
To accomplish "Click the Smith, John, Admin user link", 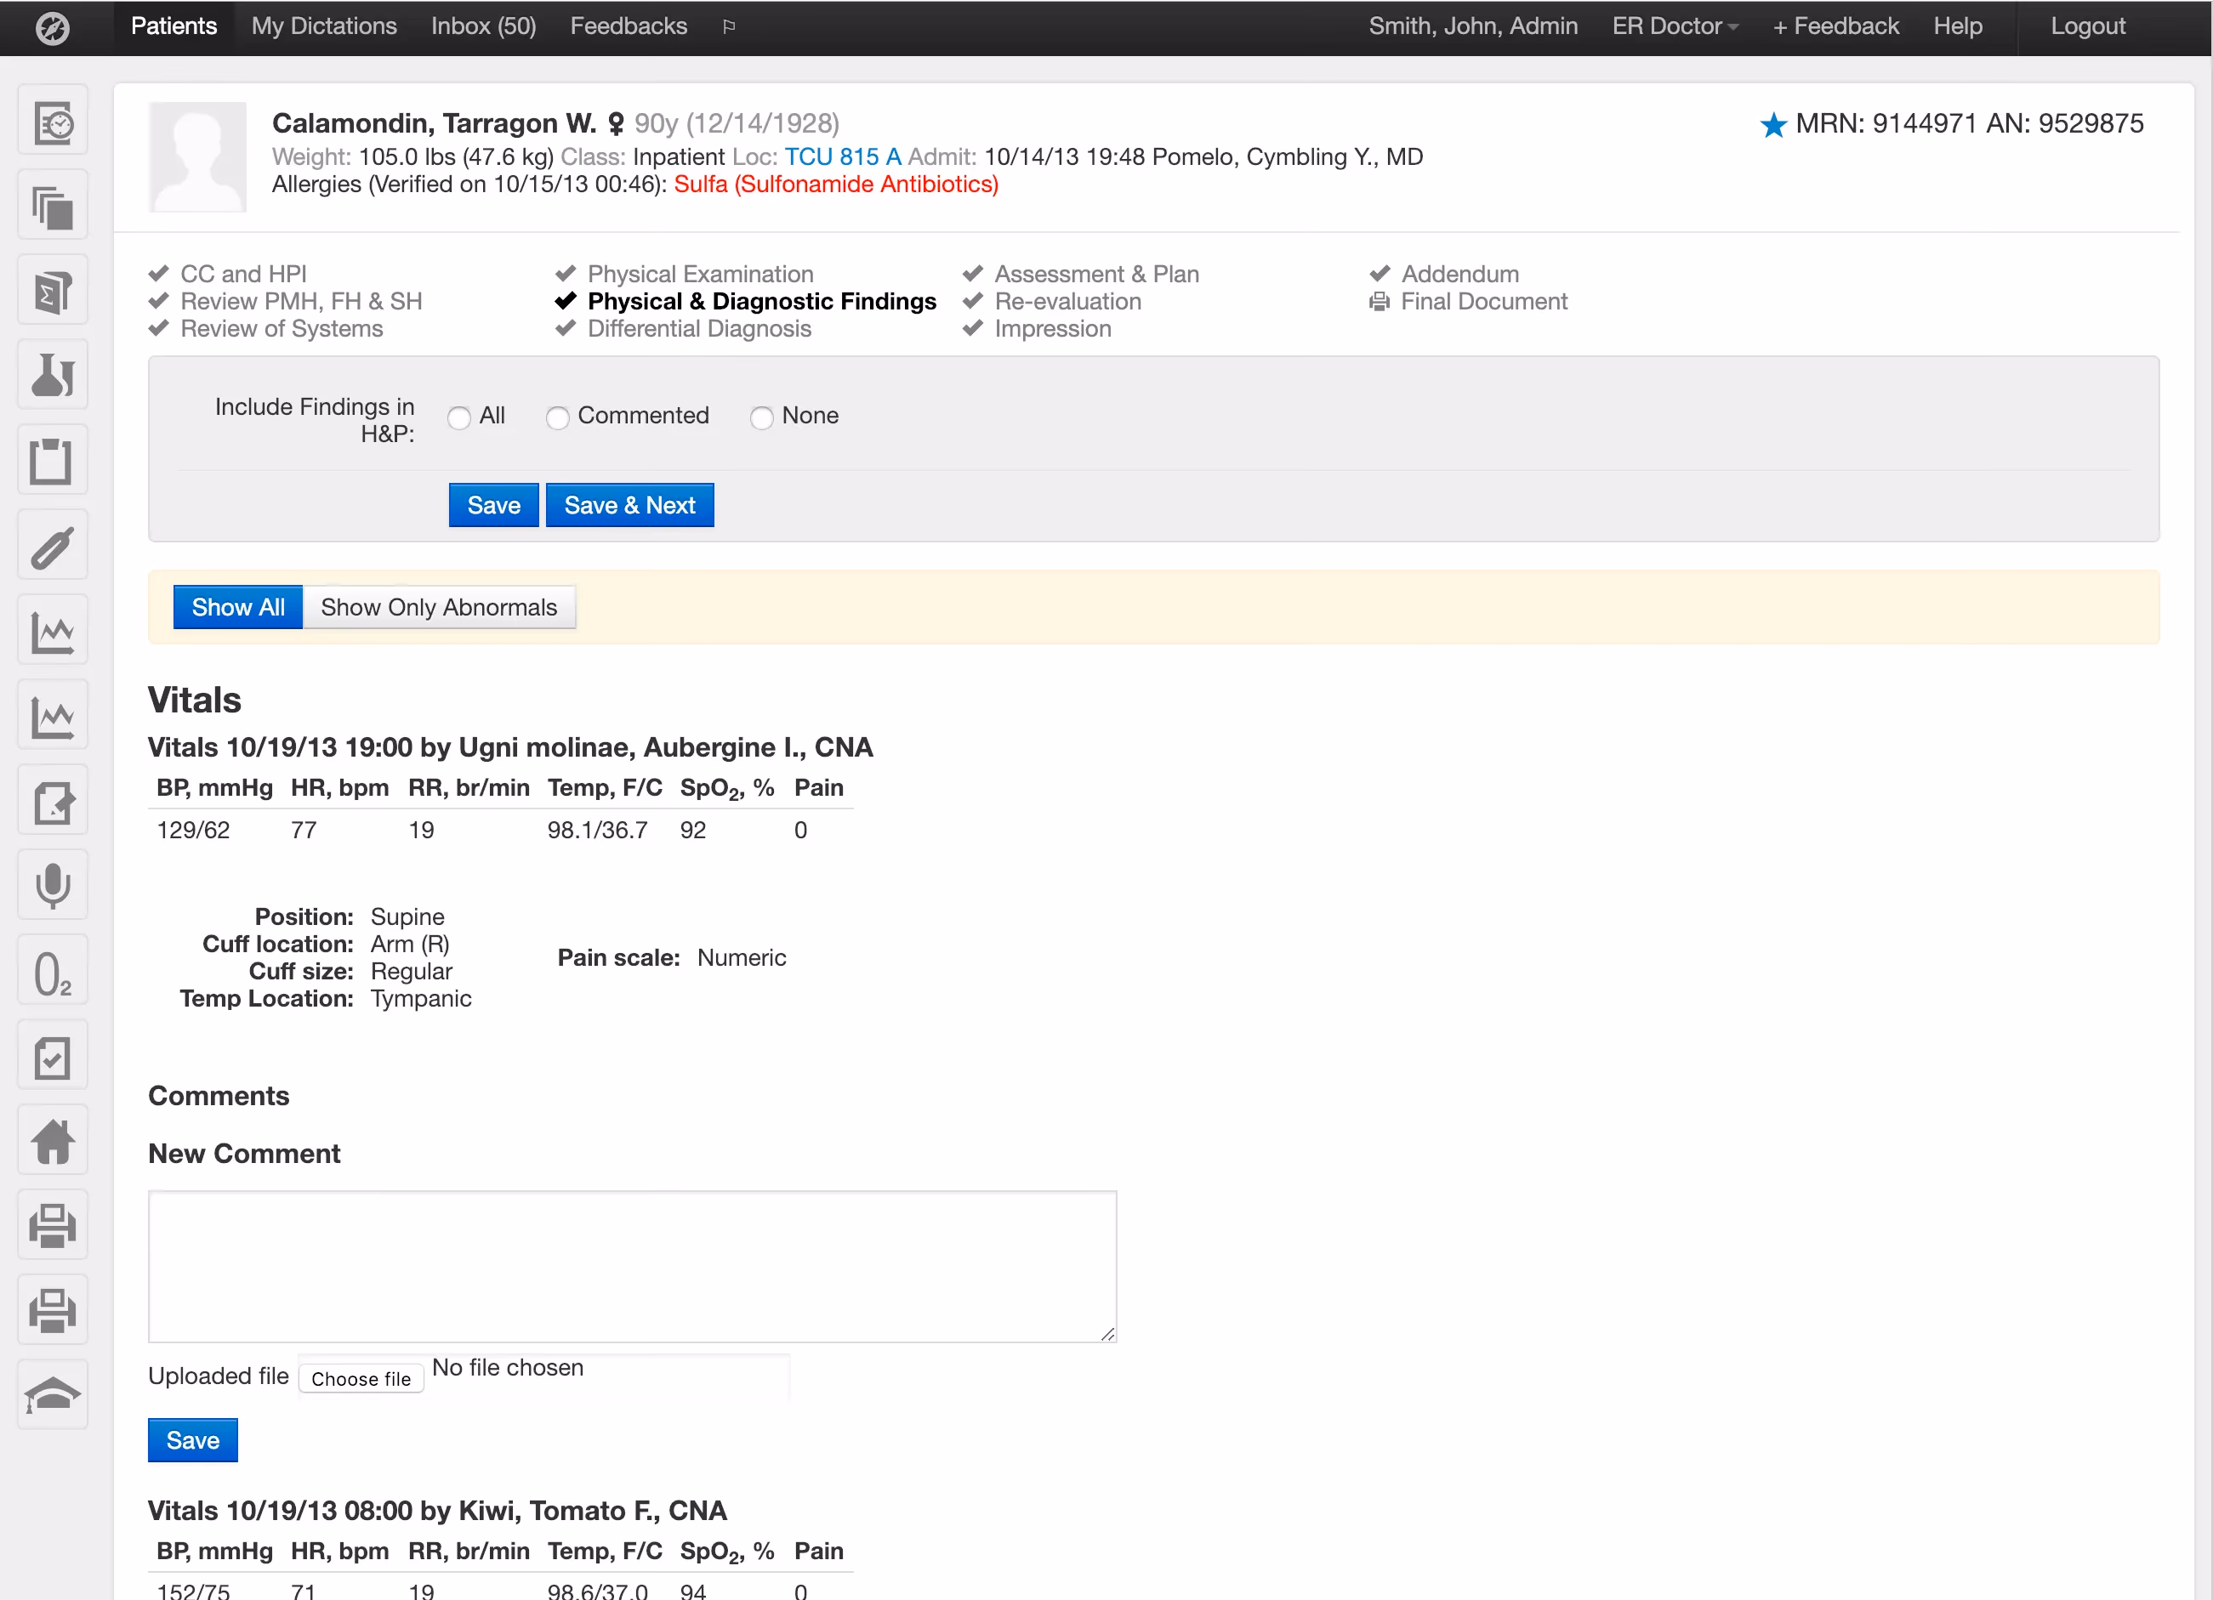I will coord(1472,26).
